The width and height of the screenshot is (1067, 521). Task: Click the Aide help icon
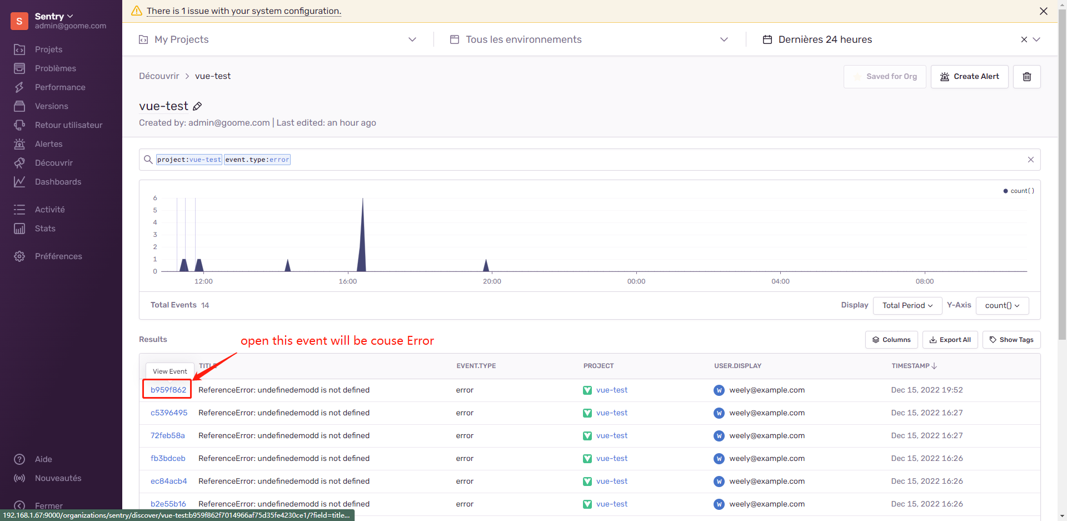point(19,459)
